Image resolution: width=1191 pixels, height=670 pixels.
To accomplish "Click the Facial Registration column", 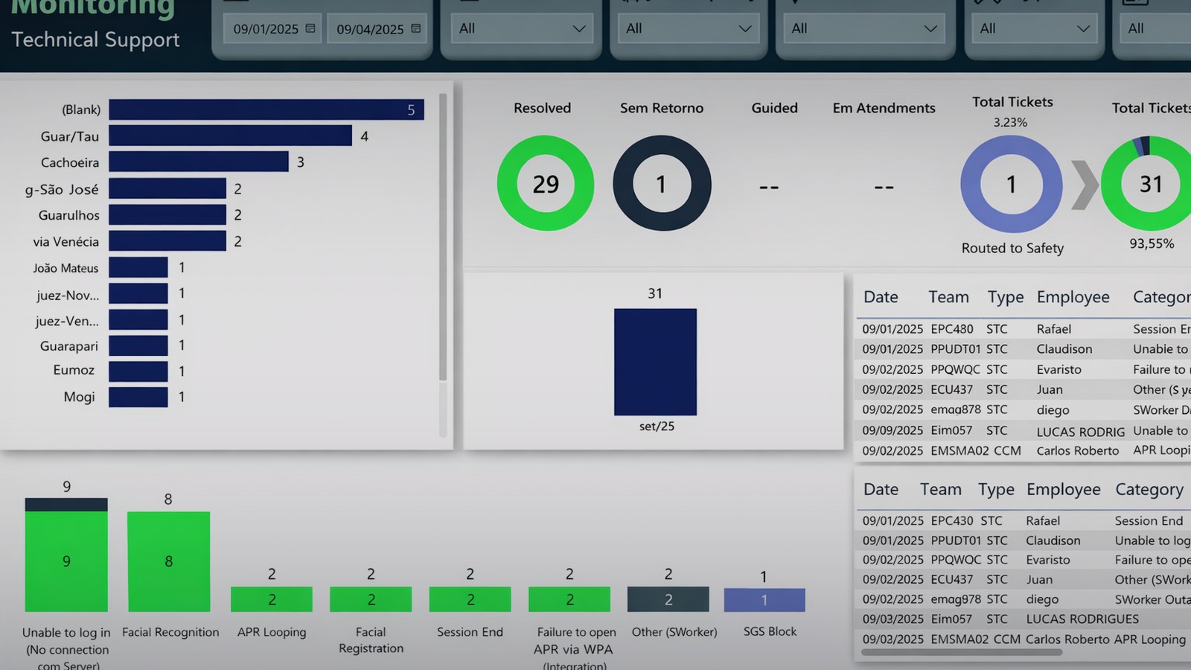I will (x=371, y=599).
